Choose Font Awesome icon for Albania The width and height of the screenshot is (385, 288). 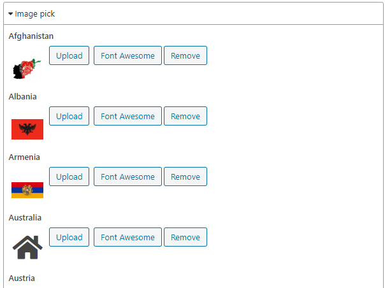127,116
